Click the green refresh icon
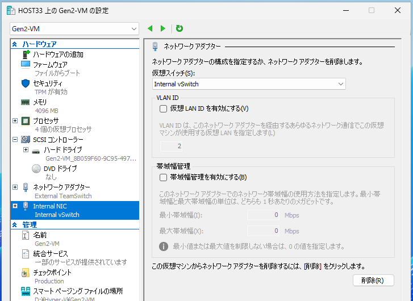 180,28
